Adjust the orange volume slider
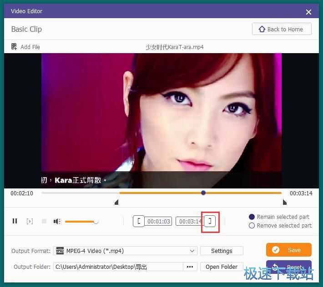The width and height of the screenshot is (323, 287). coord(81,222)
